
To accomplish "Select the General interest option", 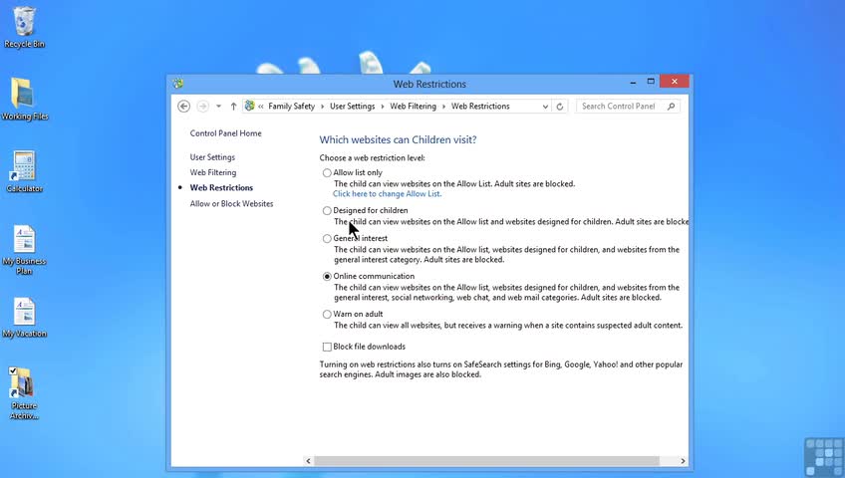I will tap(327, 238).
